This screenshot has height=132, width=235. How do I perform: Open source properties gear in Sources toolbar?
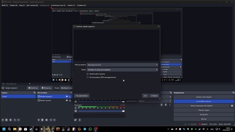47,120
